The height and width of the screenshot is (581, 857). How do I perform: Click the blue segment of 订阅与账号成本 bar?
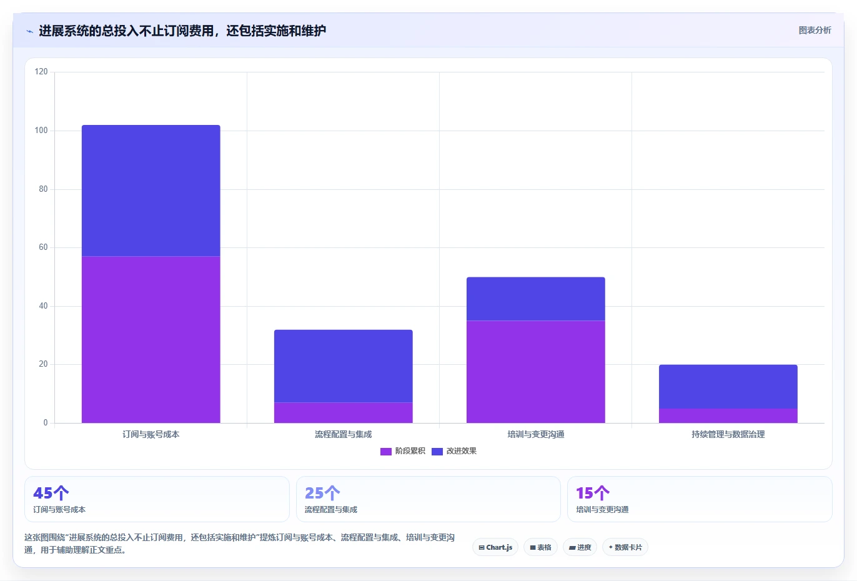coord(151,191)
